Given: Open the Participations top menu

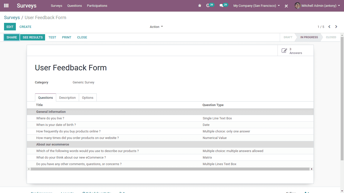Looking at the screenshot, I should coord(97,6).
